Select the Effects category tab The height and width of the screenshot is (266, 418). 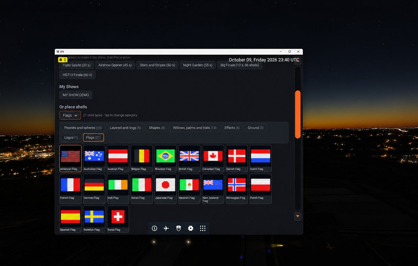click(x=232, y=128)
